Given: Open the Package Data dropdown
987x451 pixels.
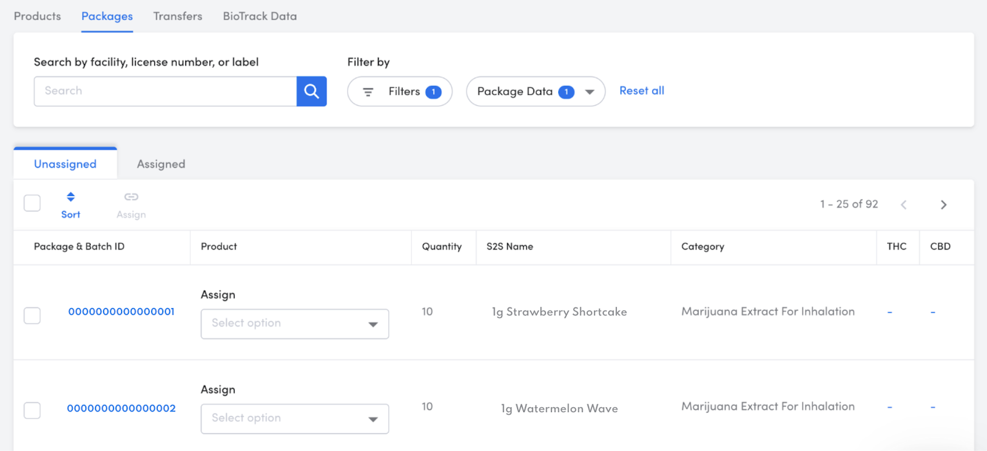Looking at the screenshot, I should pos(535,91).
